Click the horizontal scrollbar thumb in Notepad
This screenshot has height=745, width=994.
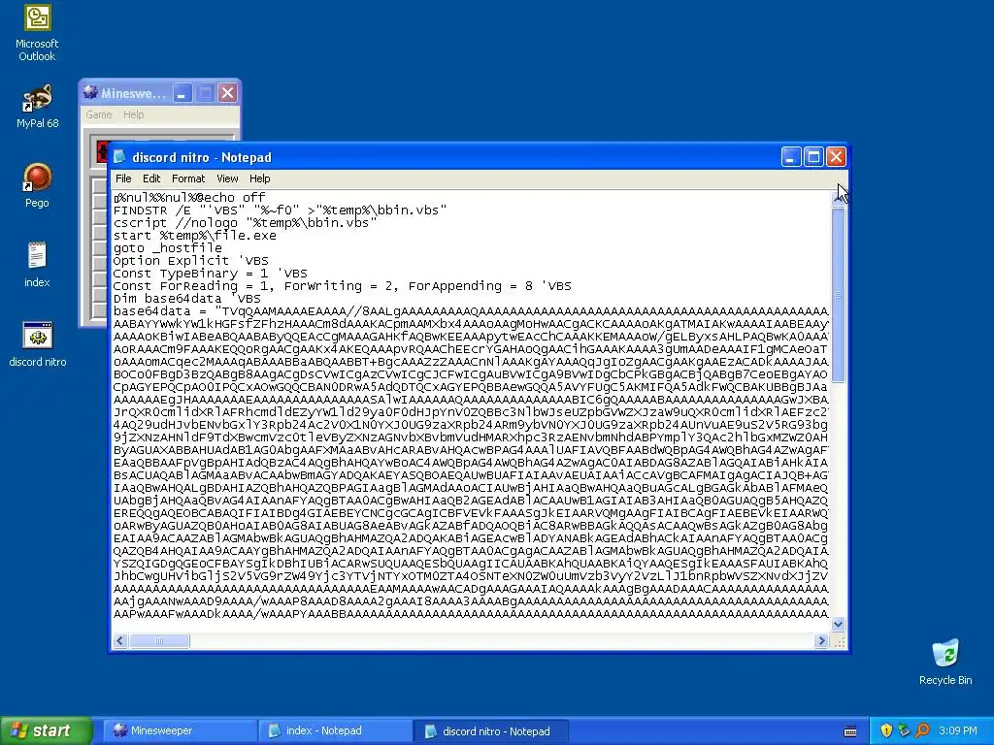coord(159,640)
